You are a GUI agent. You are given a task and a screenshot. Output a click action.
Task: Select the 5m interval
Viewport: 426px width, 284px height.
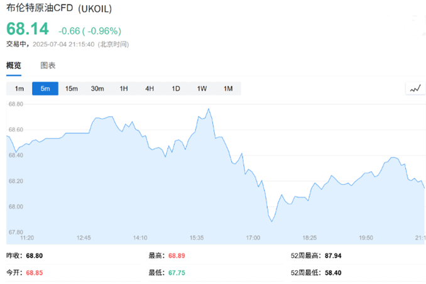click(x=45, y=89)
